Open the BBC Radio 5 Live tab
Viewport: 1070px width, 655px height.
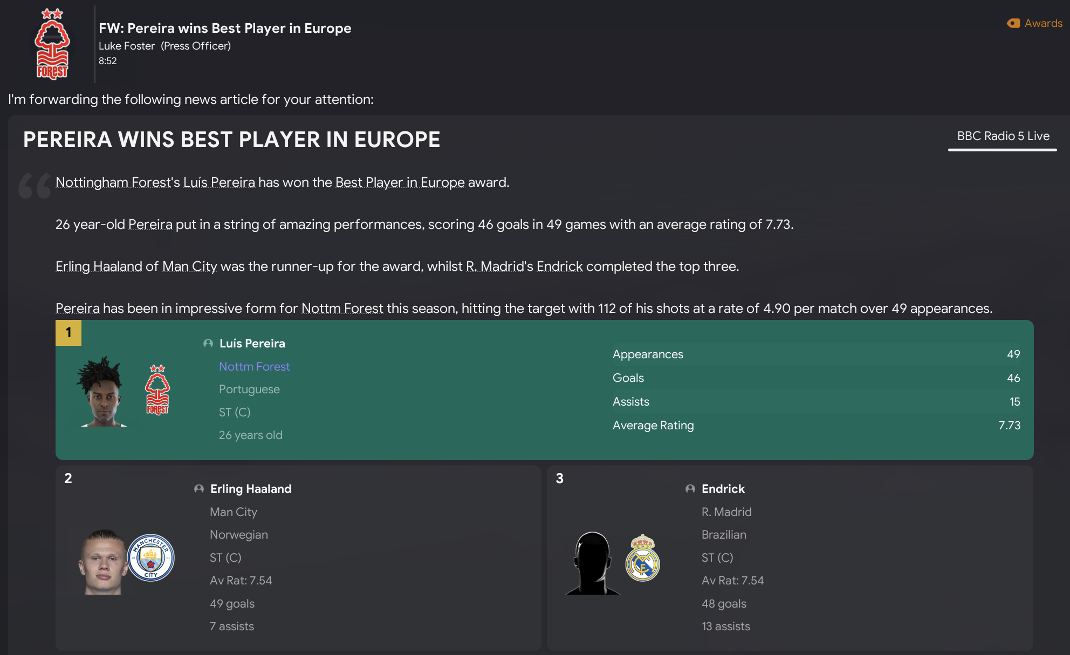click(1003, 136)
